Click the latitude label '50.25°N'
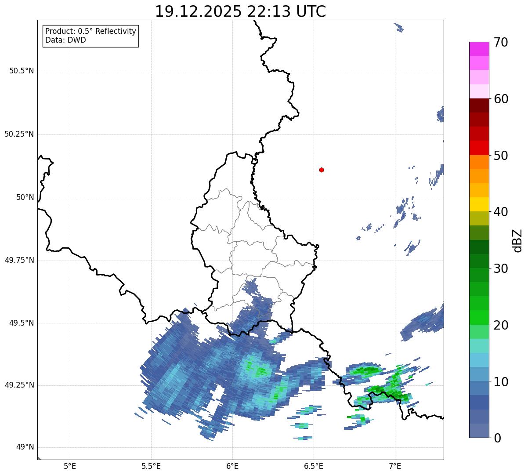This screenshot has height=475, width=528. 19,134
